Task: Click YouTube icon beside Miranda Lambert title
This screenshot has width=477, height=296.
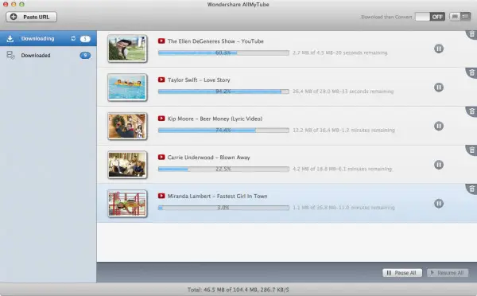Action: tap(161, 196)
